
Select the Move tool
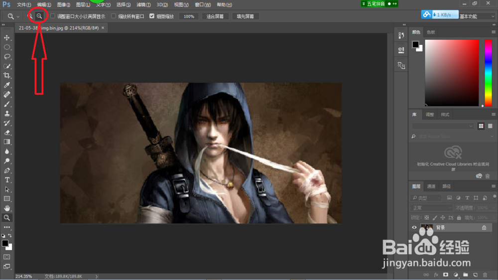(x=6, y=38)
